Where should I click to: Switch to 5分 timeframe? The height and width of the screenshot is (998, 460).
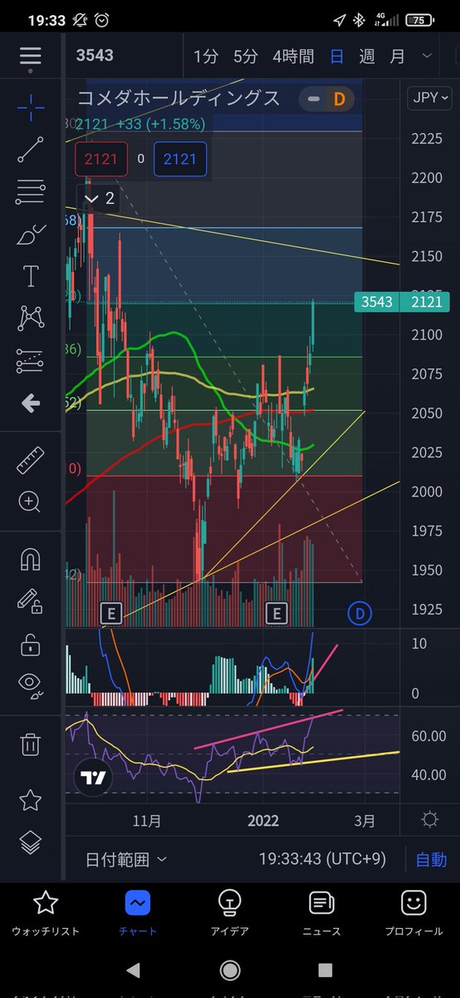pyautogui.click(x=246, y=57)
